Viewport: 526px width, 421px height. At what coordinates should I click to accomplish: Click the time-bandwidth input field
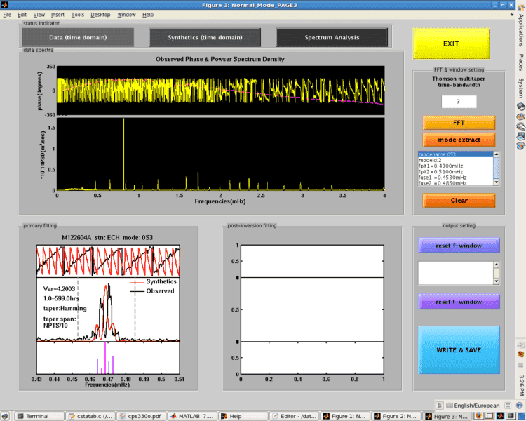point(459,102)
